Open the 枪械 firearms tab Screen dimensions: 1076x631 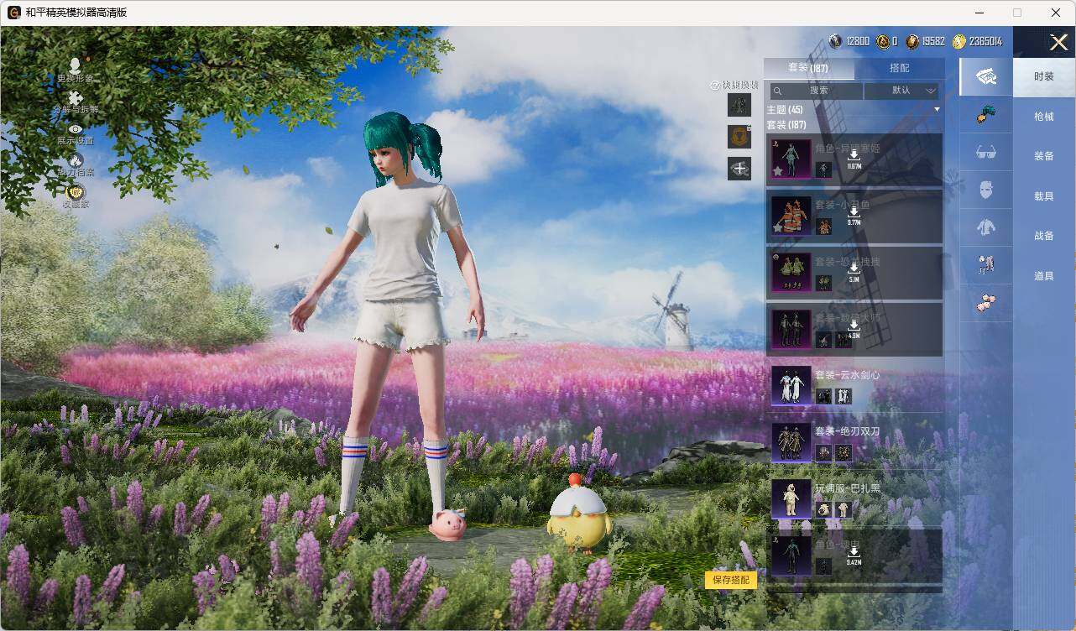(1044, 117)
